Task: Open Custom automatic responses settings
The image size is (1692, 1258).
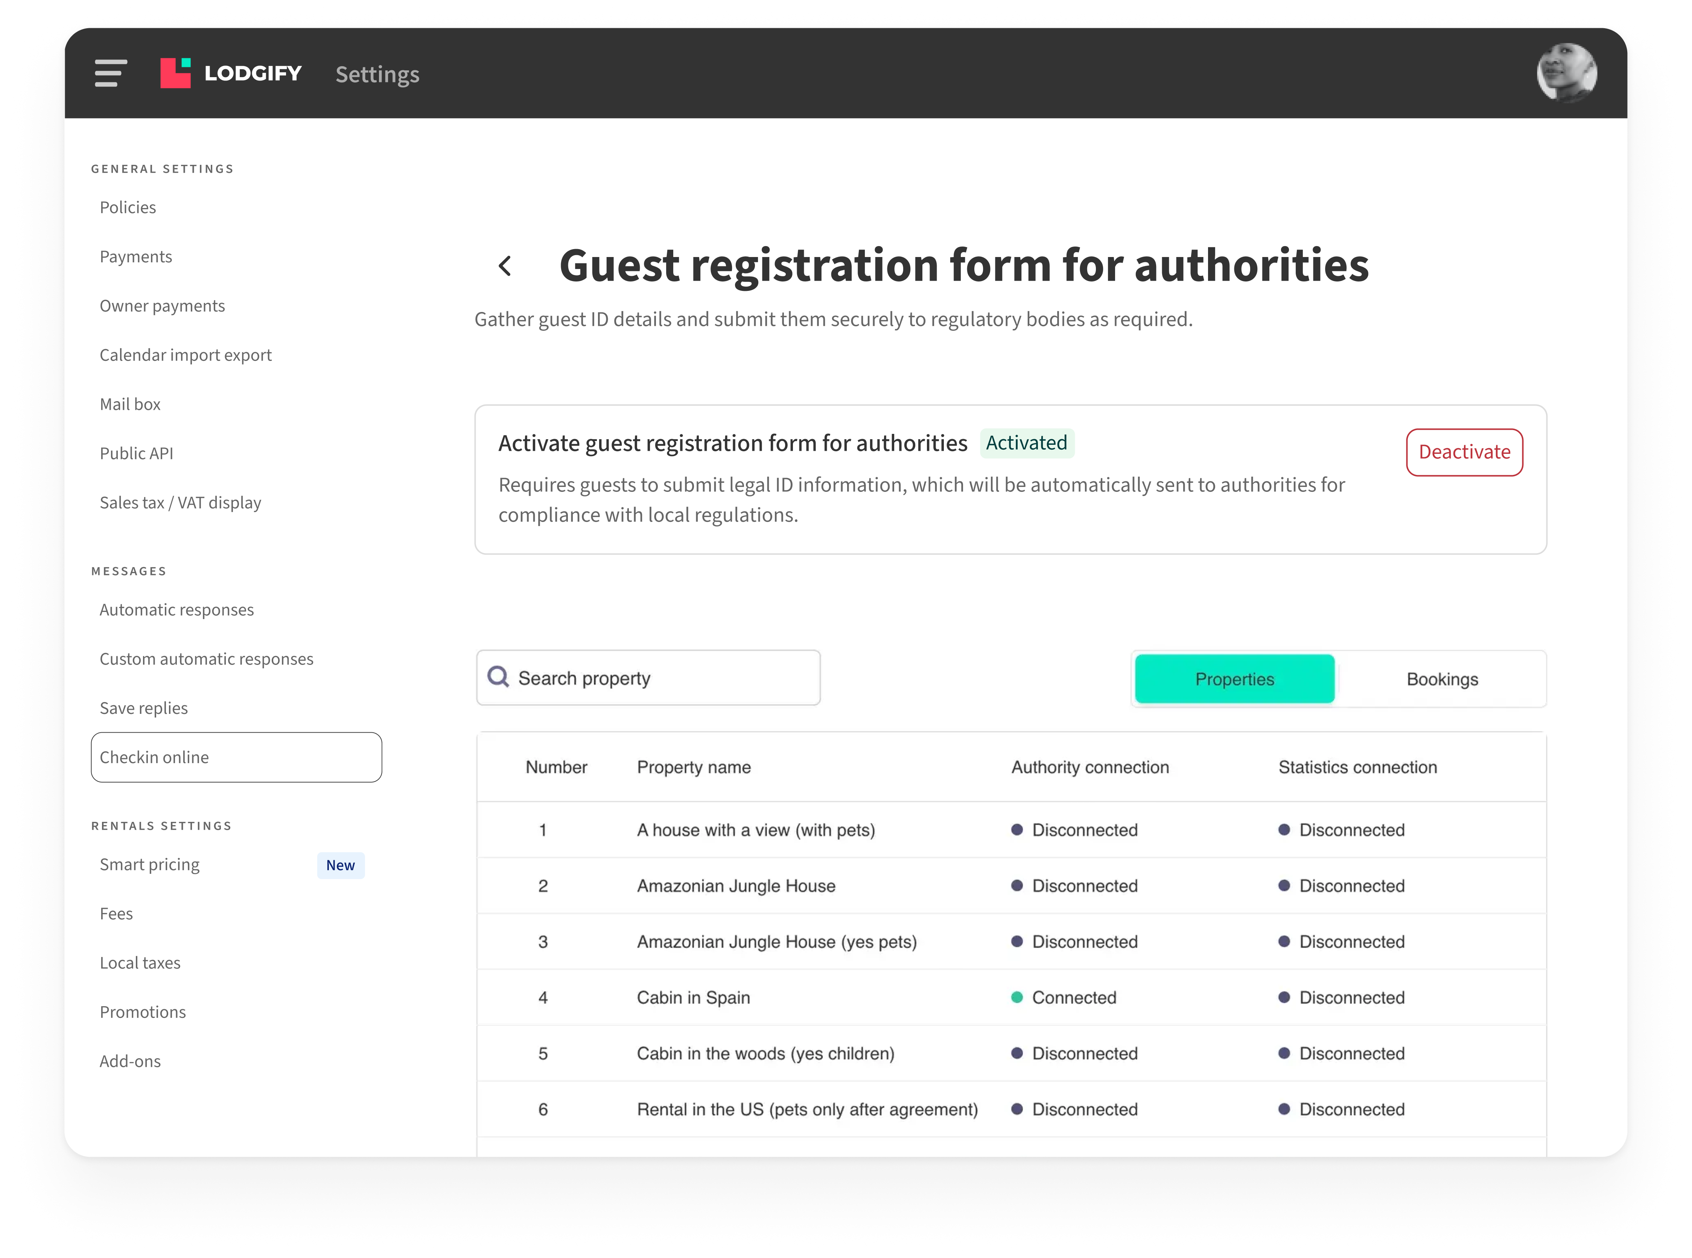Action: (206, 659)
